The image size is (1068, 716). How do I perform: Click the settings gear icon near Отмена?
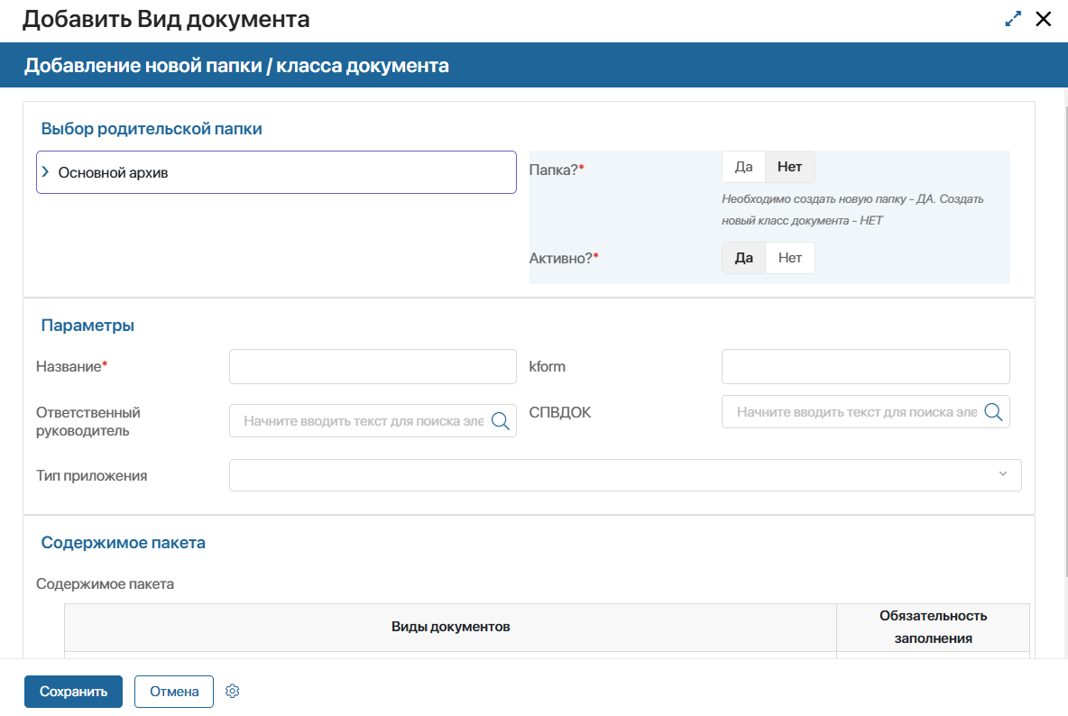coord(232,692)
